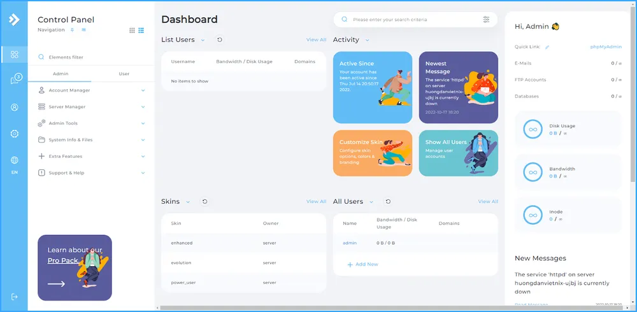Click the phpMyAdmin quick link
The image size is (637, 312).
coord(606,47)
